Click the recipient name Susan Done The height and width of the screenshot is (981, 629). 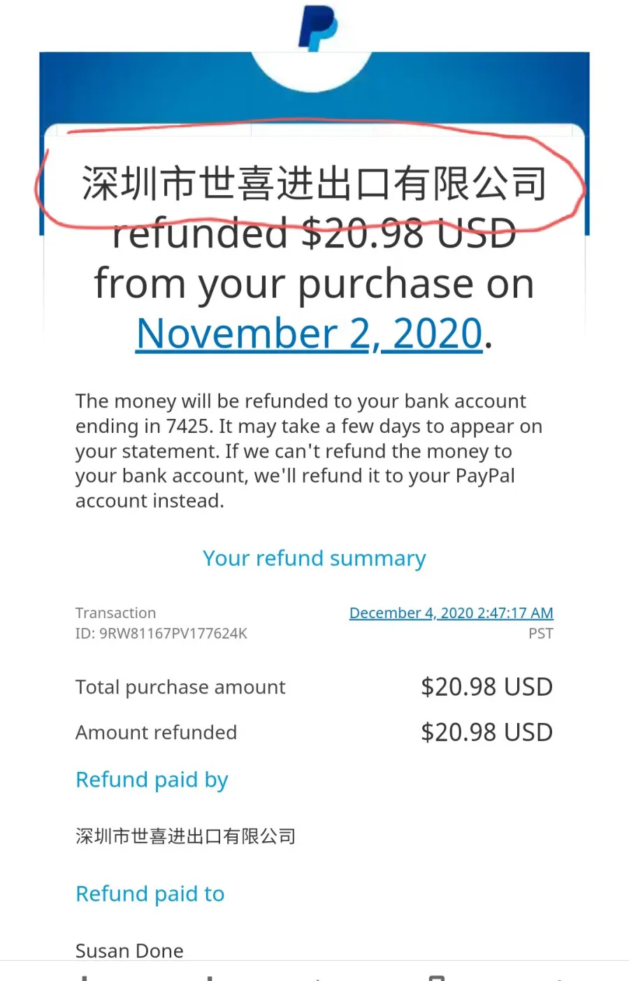[129, 950]
